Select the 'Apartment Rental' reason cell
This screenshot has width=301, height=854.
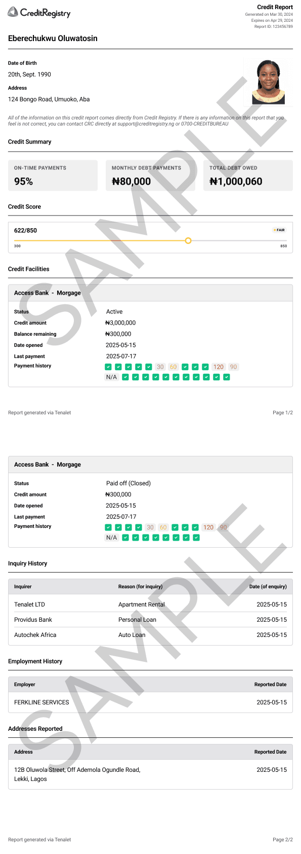(x=141, y=604)
